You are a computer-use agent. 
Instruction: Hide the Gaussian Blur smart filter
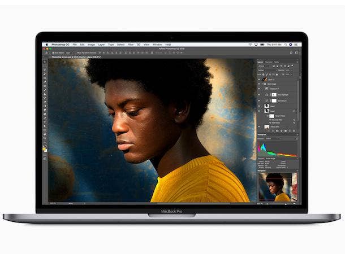click(x=270, y=120)
